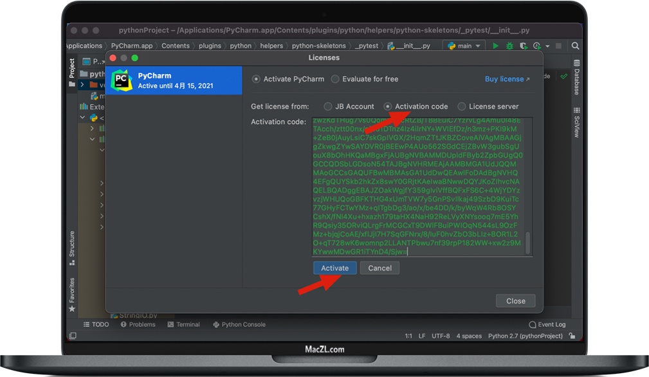
Task: Open line separator LF selector
Action: pos(422,336)
